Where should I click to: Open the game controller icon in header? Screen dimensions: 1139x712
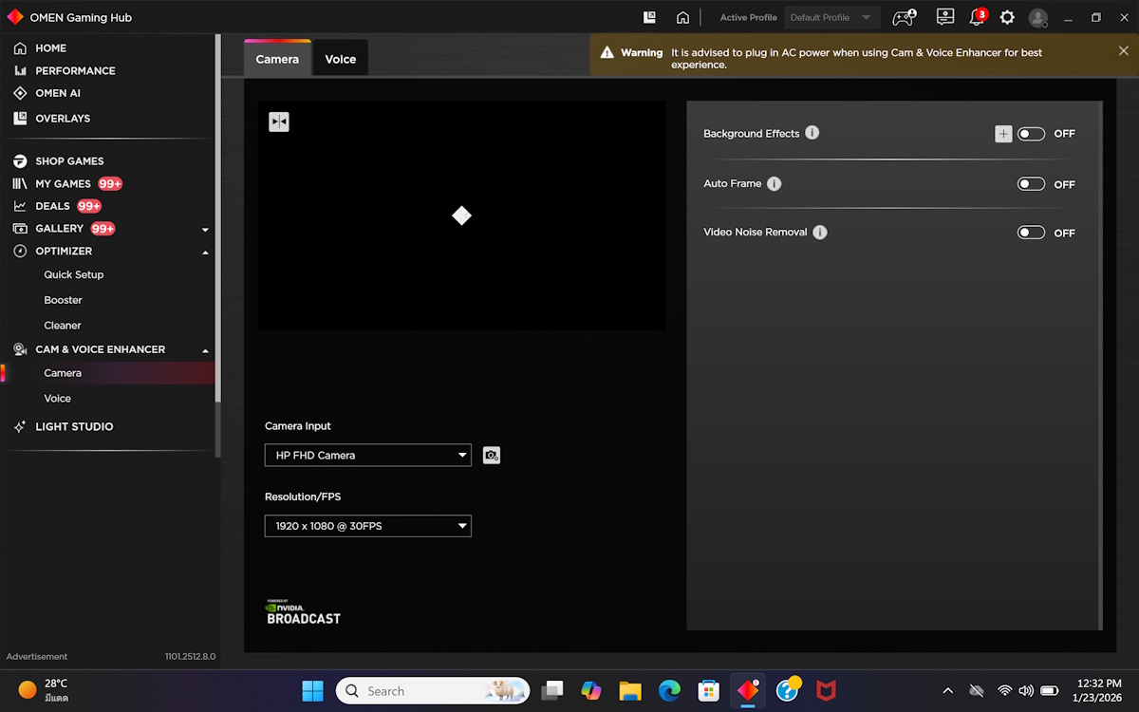tap(904, 17)
